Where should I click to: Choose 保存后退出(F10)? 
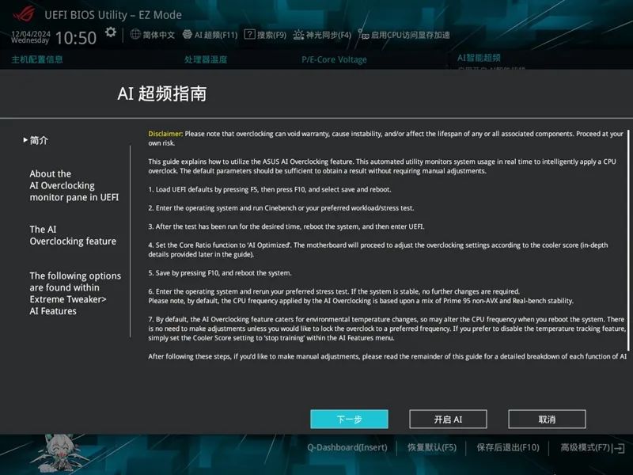point(508,447)
